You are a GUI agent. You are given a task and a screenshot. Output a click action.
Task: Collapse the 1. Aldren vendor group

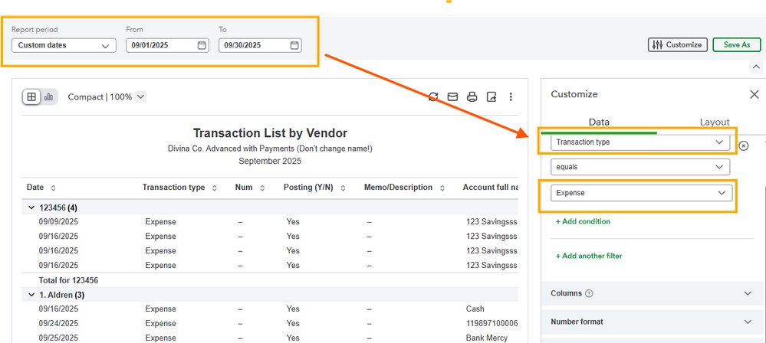(x=31, y=296)
